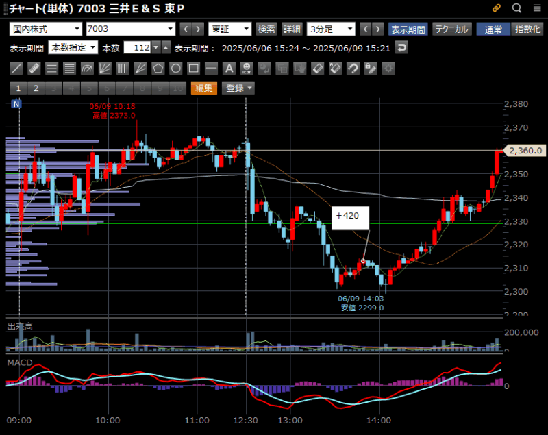Shift chart period back with left arrow

[366, 29]
